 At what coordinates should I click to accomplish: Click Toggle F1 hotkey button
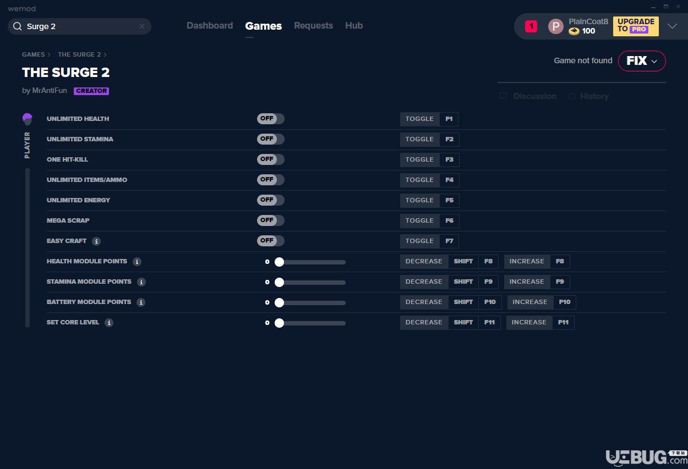point(429,119)
